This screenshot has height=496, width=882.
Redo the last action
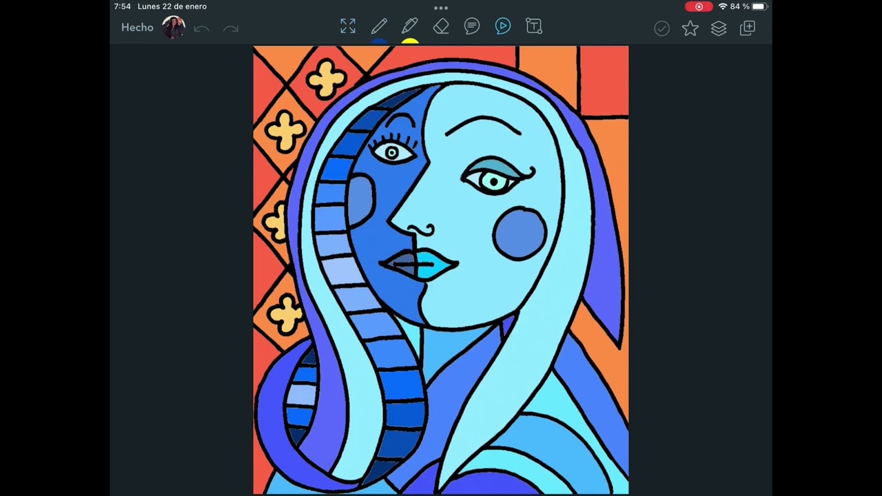231,28
